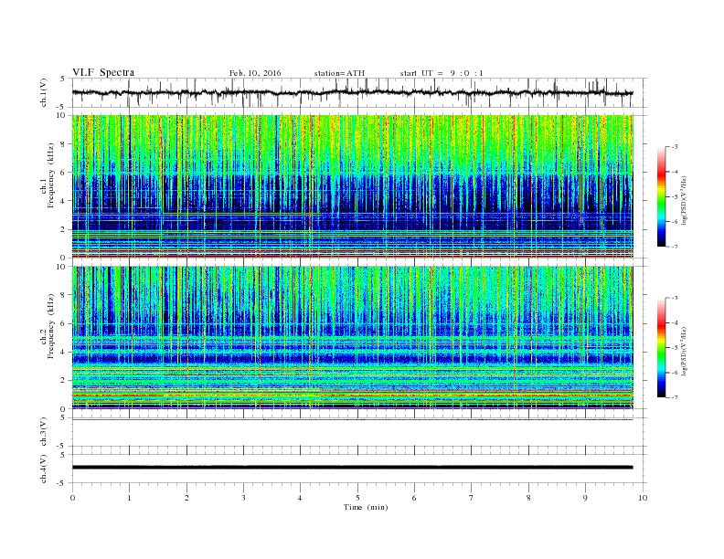Click time axis tick label "6"
Screen dimensions: 724x559
click(415, 498)
